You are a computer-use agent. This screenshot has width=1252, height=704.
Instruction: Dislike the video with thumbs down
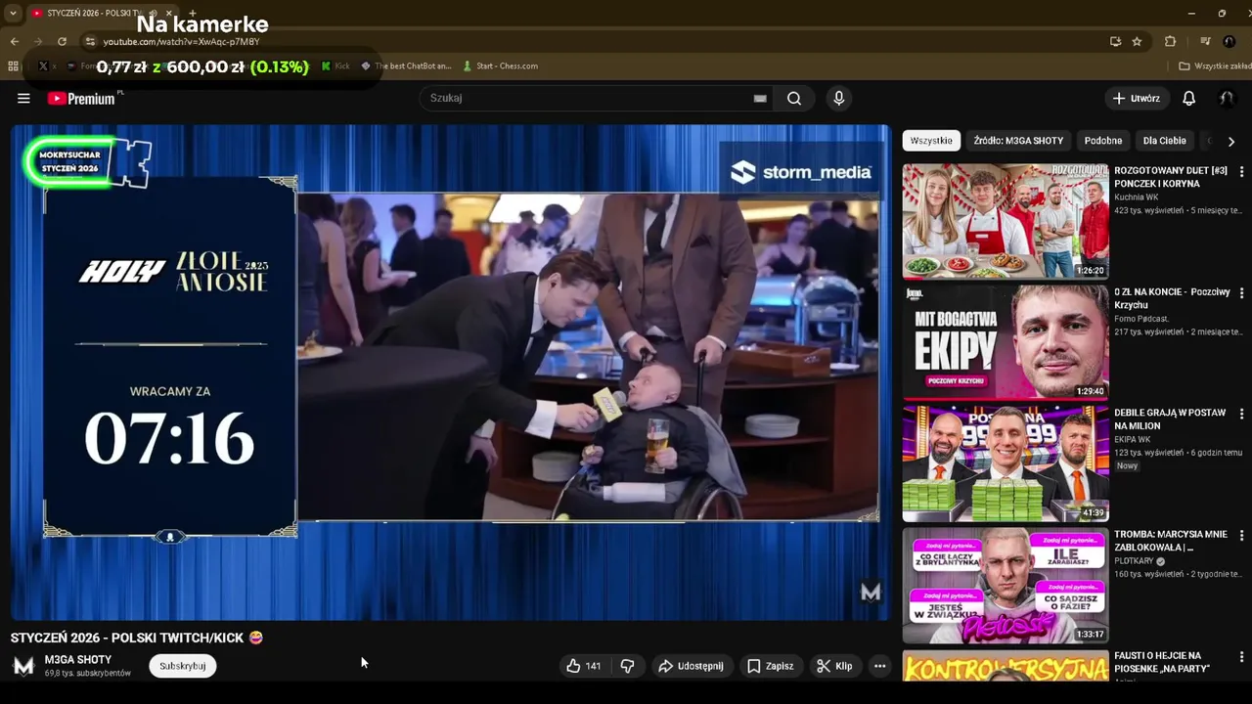[627, 666]
